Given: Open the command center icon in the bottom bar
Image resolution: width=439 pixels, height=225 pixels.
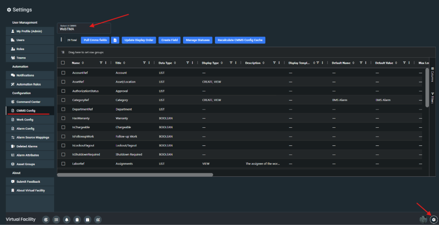Looking at the screenshot, I should click(46, 220).
